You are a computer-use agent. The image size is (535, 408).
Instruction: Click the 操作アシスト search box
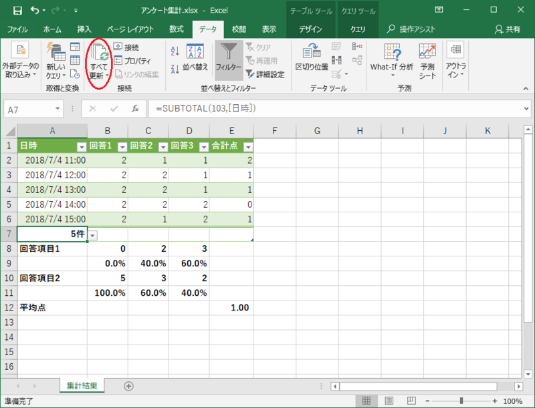[411, 29]
